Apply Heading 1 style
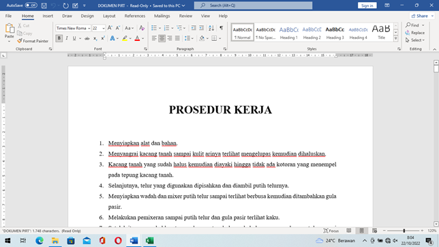 pos(288,32)
